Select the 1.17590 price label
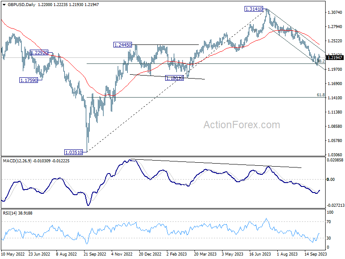Viewport: 345px width, 259px height. click(28, 80)
